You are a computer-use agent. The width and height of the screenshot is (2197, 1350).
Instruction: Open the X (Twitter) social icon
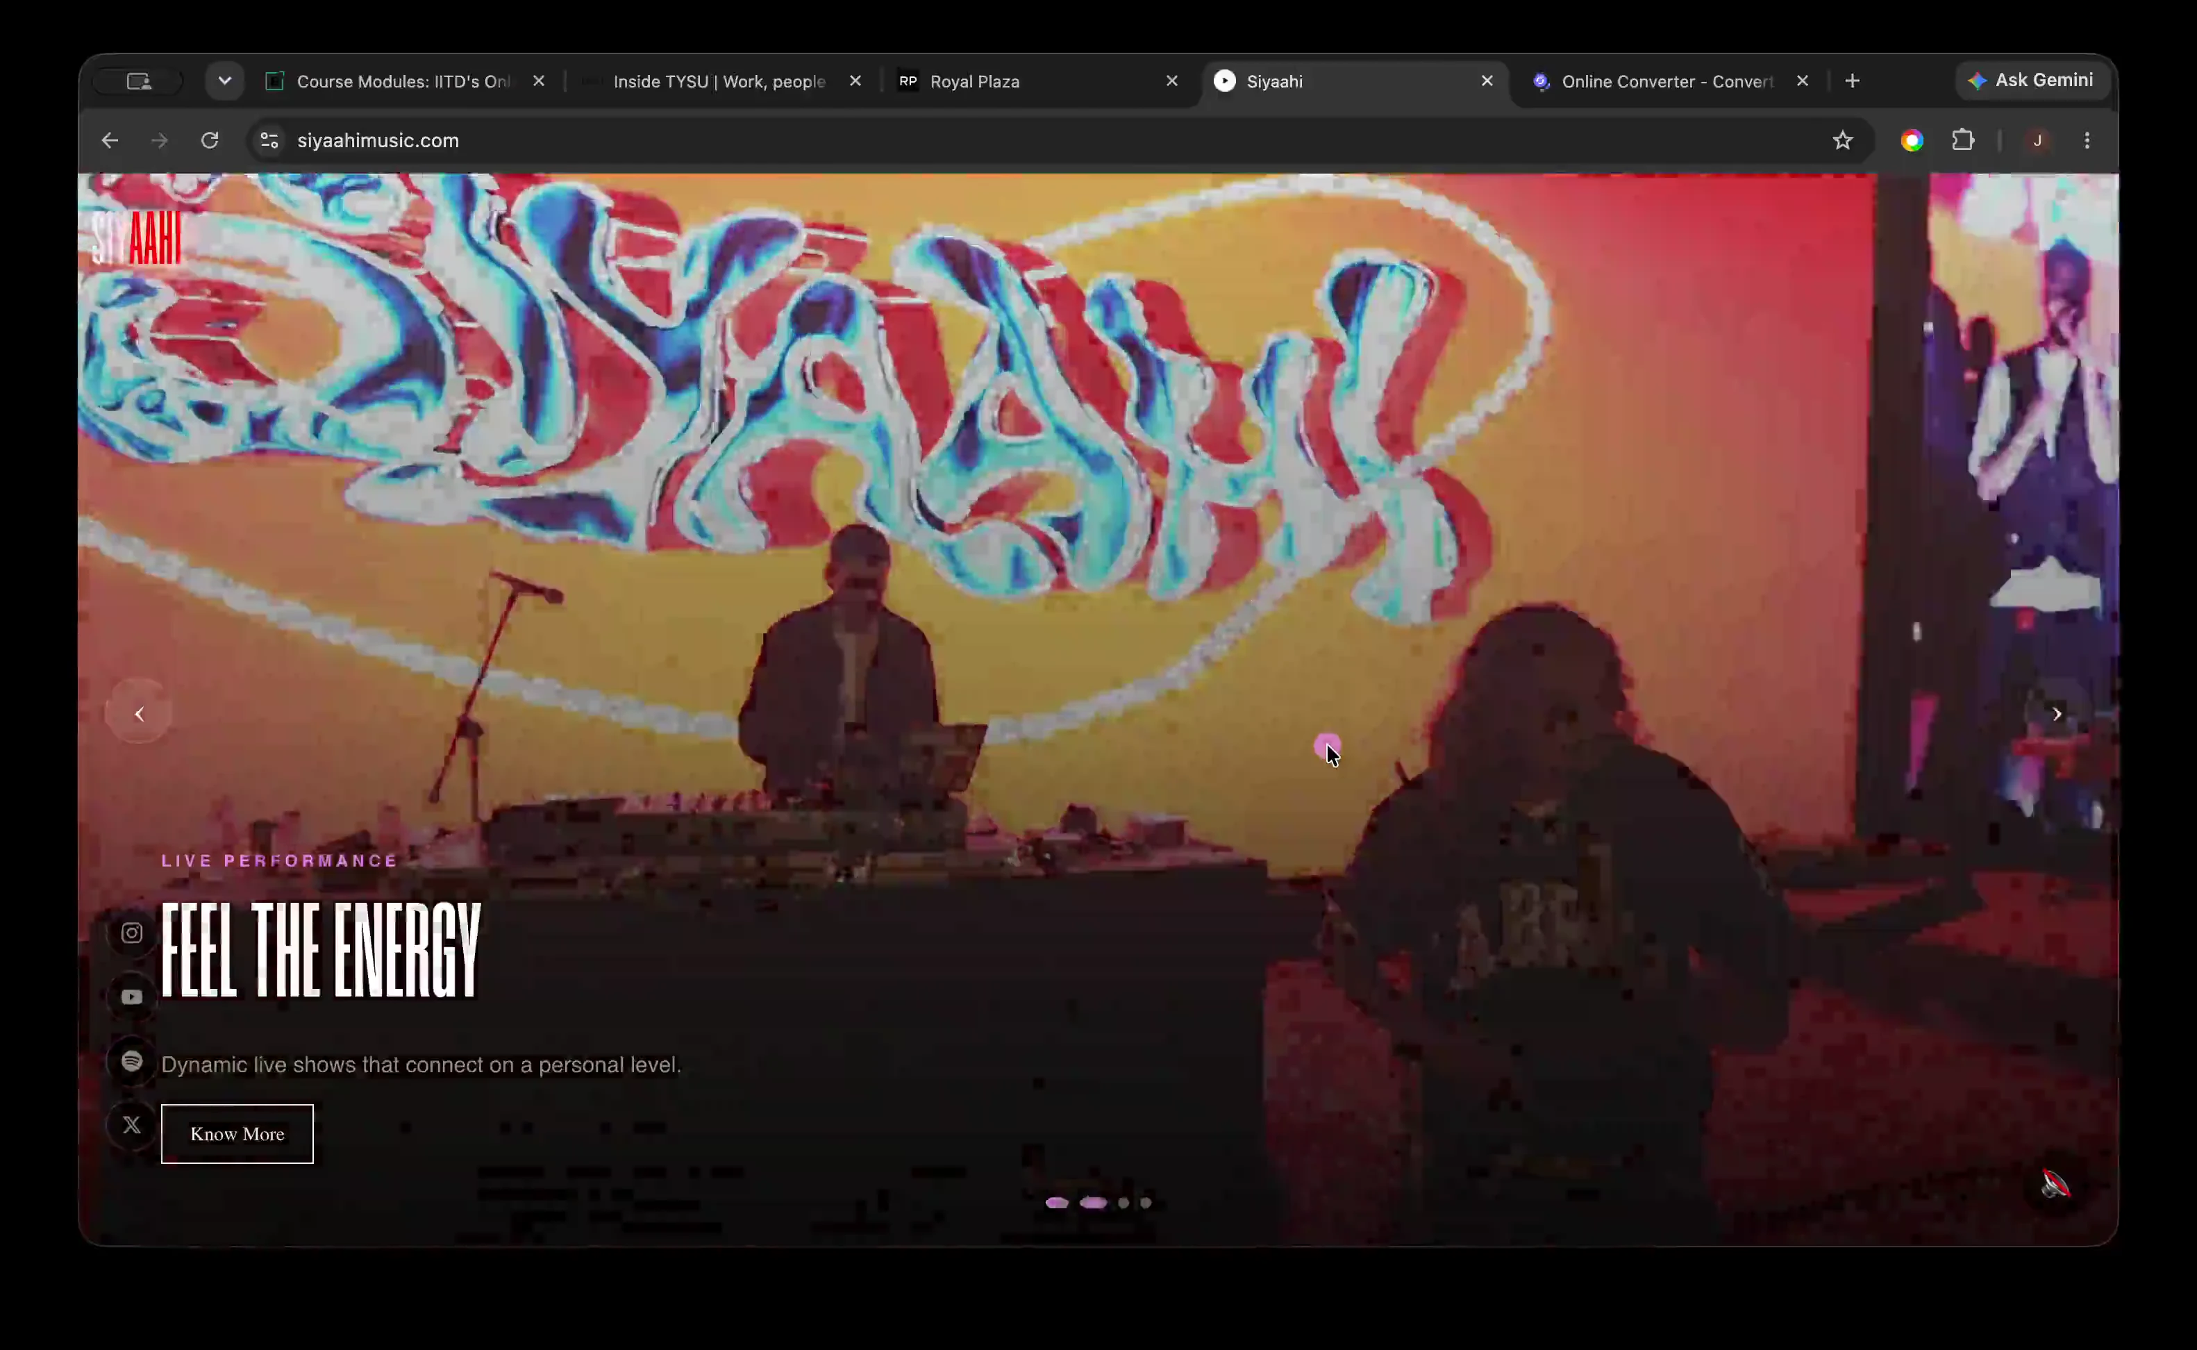click(x=132, y=1125)
